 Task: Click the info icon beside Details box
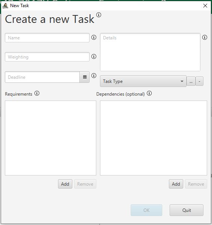click(205, 37)
